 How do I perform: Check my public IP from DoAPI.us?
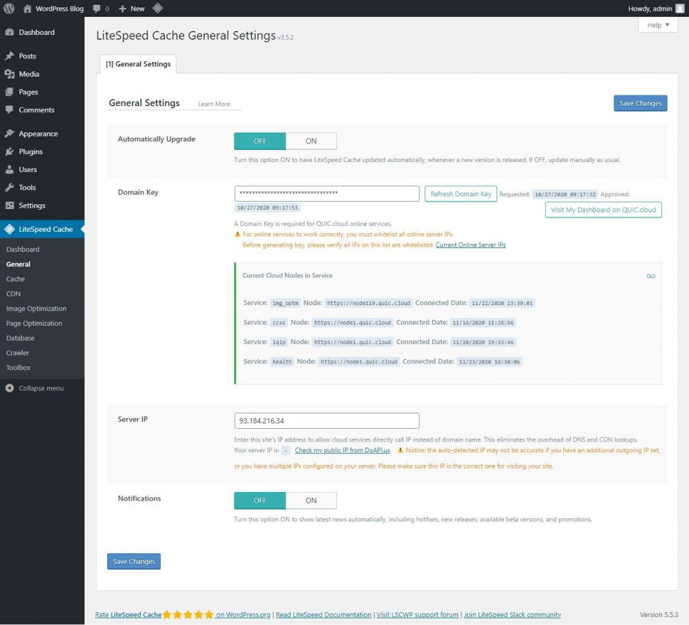(342, 450)
